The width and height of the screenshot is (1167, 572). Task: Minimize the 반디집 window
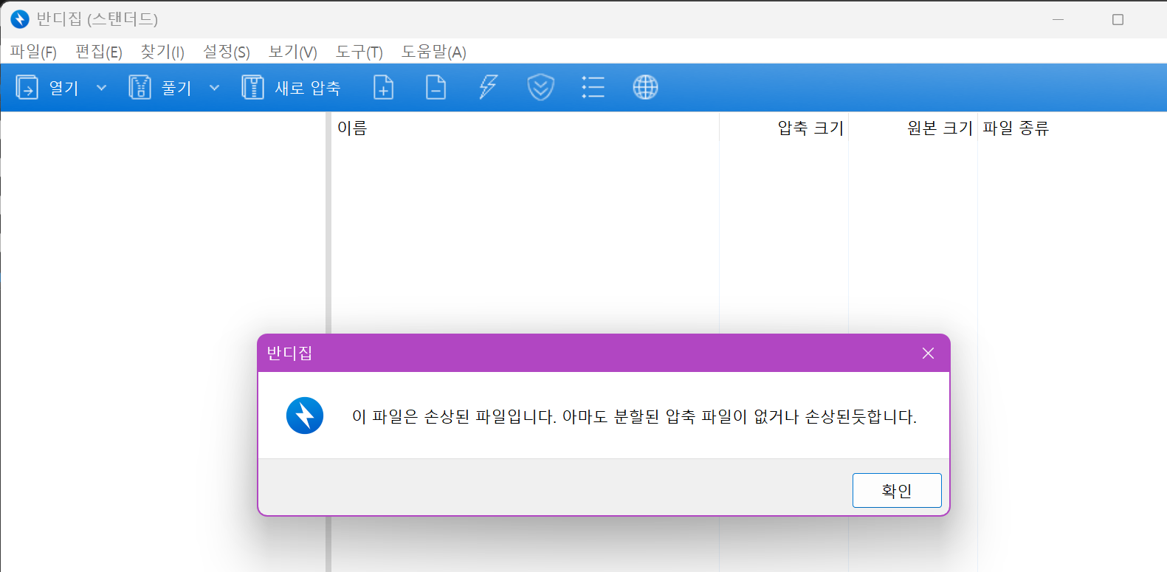click(x=1058, y=19)
